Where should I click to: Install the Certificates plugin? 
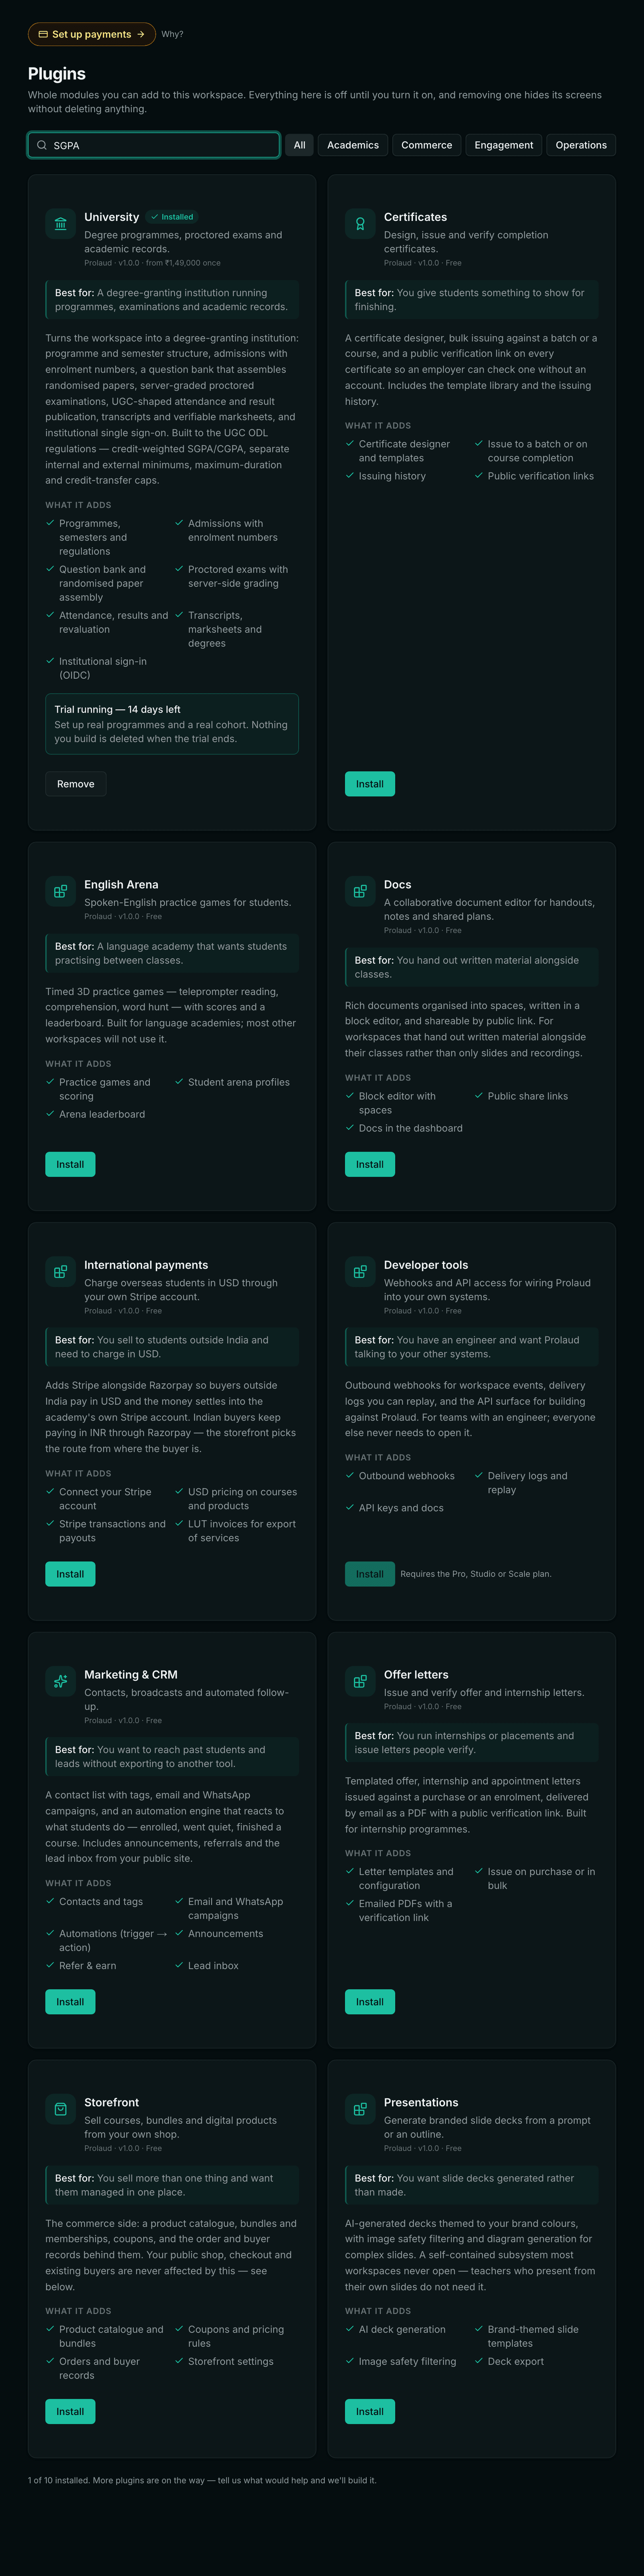(370, 784)
